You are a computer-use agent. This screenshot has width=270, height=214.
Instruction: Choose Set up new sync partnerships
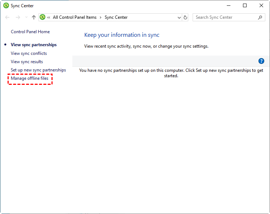point(38,70)
